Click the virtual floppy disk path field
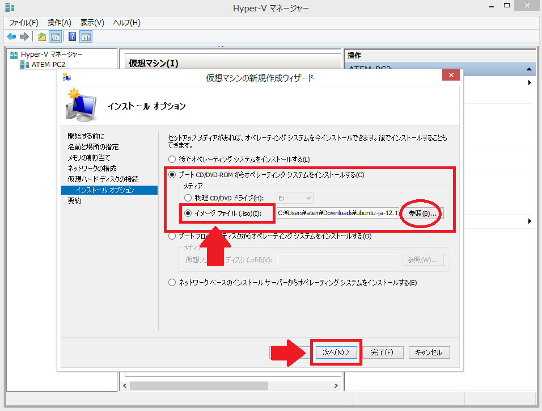542x411 pixels. point(338,259)
